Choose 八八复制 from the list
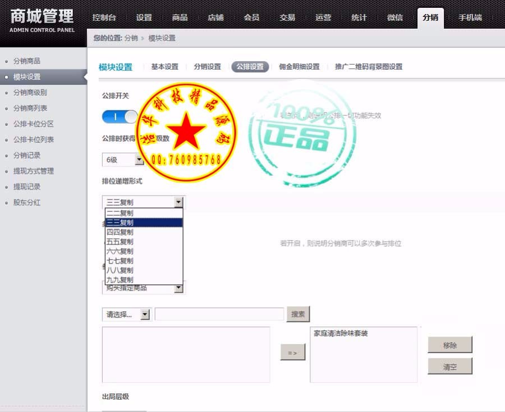505x412 pixels. 144,270
